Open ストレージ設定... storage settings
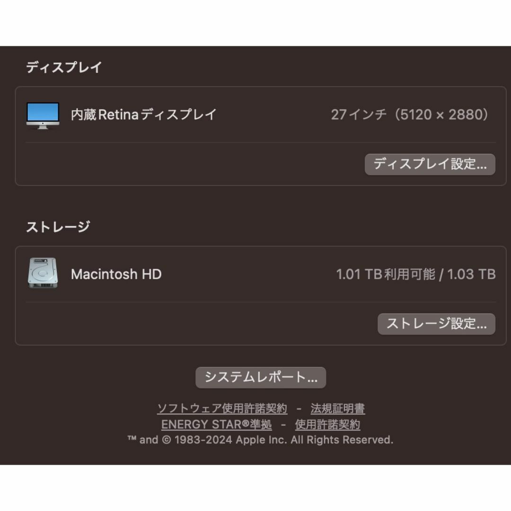Screen dimensions: 511x511 point(436,324)
